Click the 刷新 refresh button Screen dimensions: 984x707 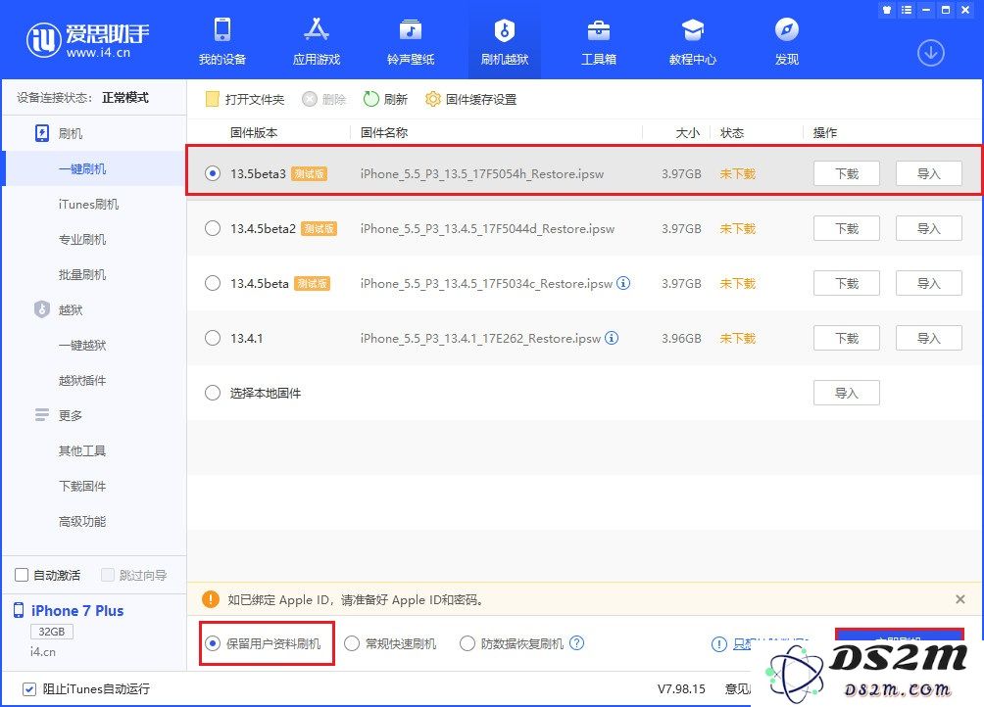tap(385, 99)
